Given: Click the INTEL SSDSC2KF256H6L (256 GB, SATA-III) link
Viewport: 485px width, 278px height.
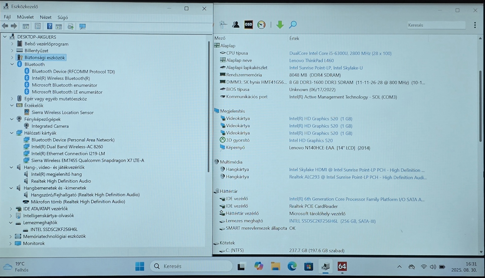Looking at the screenshot, I should 332,221.
